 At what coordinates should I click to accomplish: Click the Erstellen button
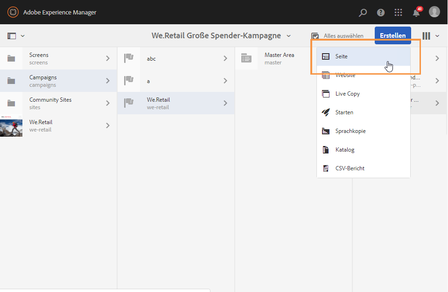click(392, 35)
